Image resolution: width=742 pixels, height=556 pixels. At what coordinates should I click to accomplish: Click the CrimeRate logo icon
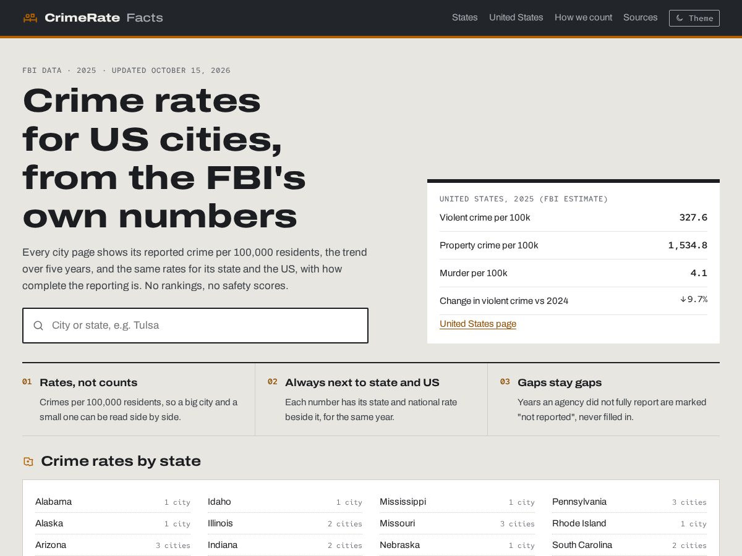[x=30, y=18]
